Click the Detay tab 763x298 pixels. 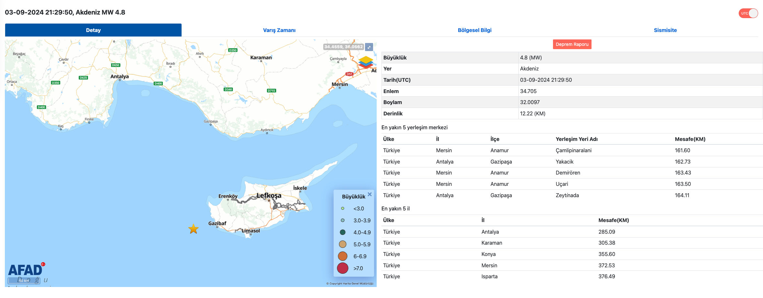(93, 30)
